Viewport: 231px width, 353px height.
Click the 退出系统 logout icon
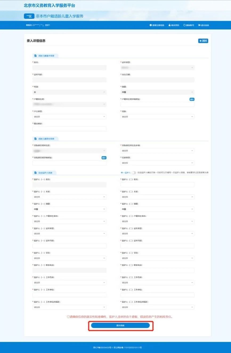tap(199, 25)
